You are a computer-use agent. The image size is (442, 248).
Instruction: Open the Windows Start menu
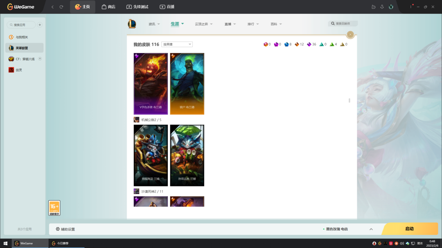(5, 243)
